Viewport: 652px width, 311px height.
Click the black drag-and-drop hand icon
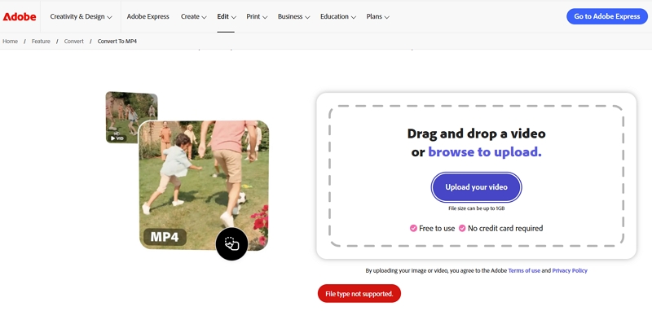pyautogui.click(x=231, y=244)
